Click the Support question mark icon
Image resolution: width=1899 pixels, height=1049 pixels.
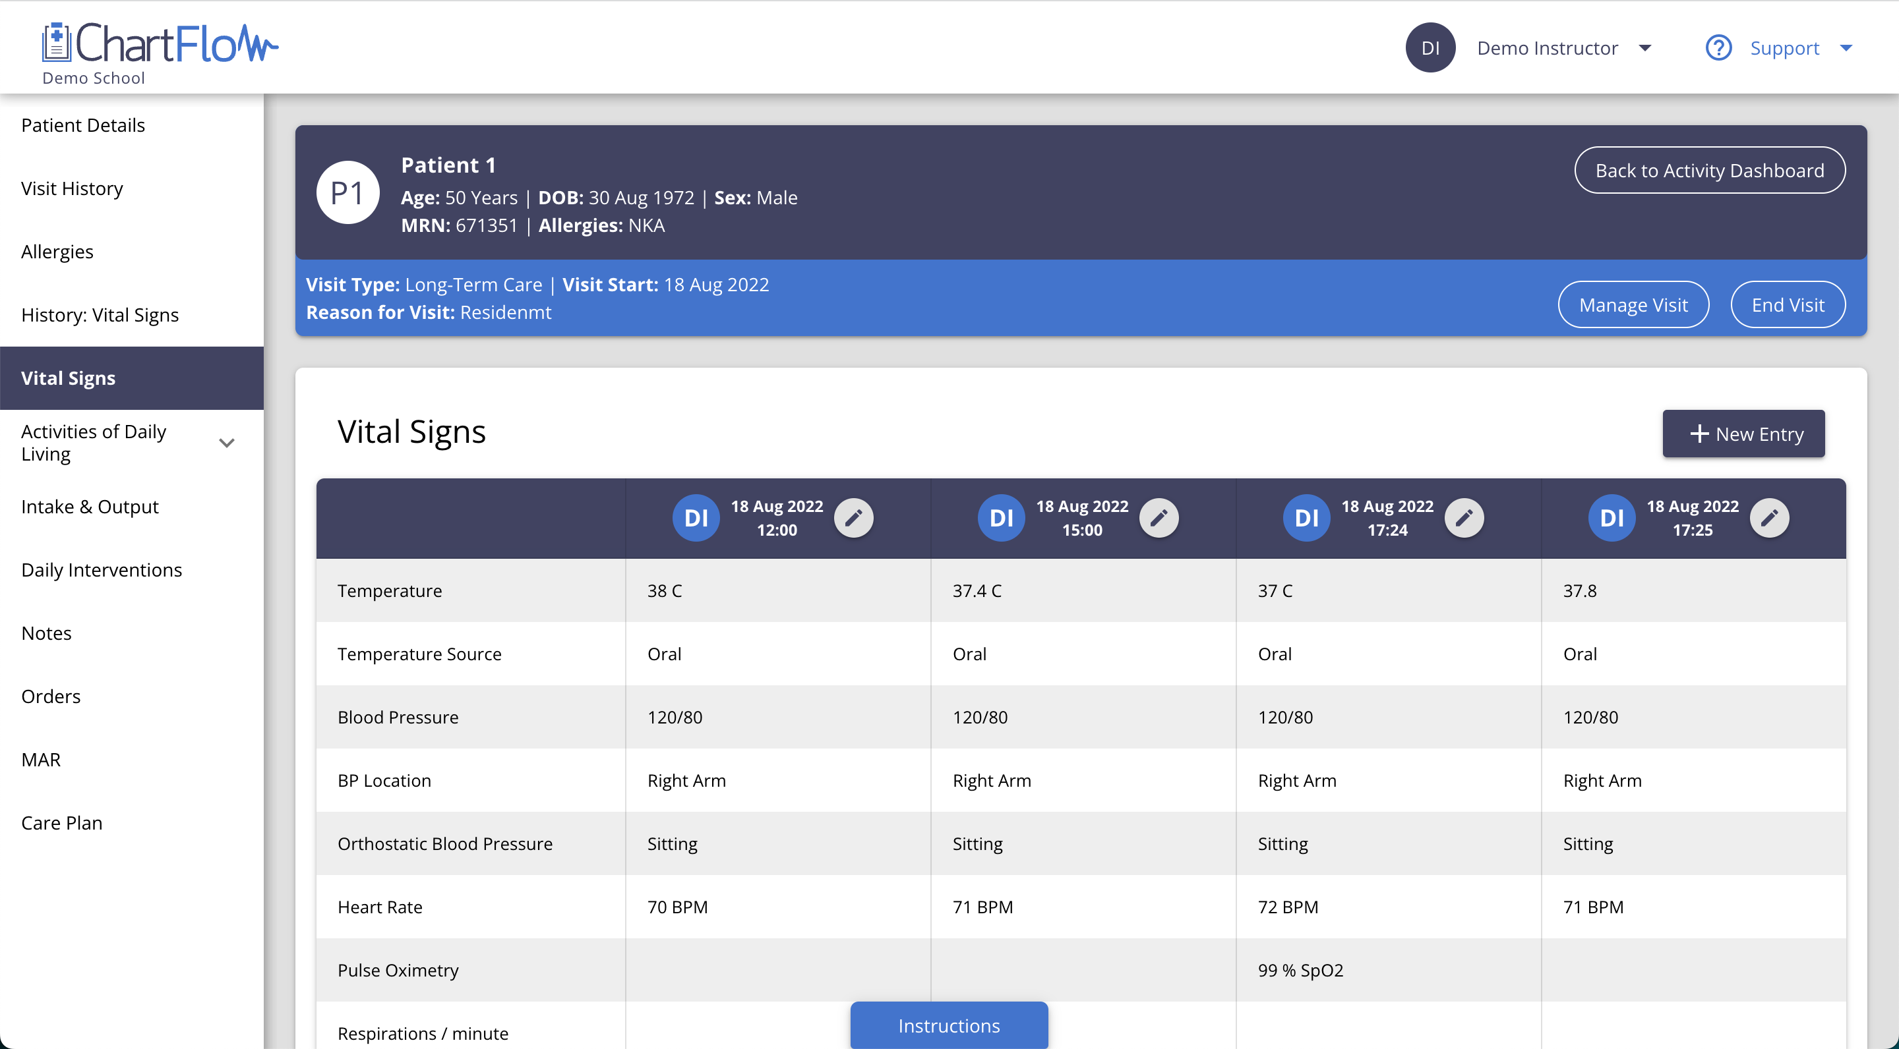(x=1720, y=48)
